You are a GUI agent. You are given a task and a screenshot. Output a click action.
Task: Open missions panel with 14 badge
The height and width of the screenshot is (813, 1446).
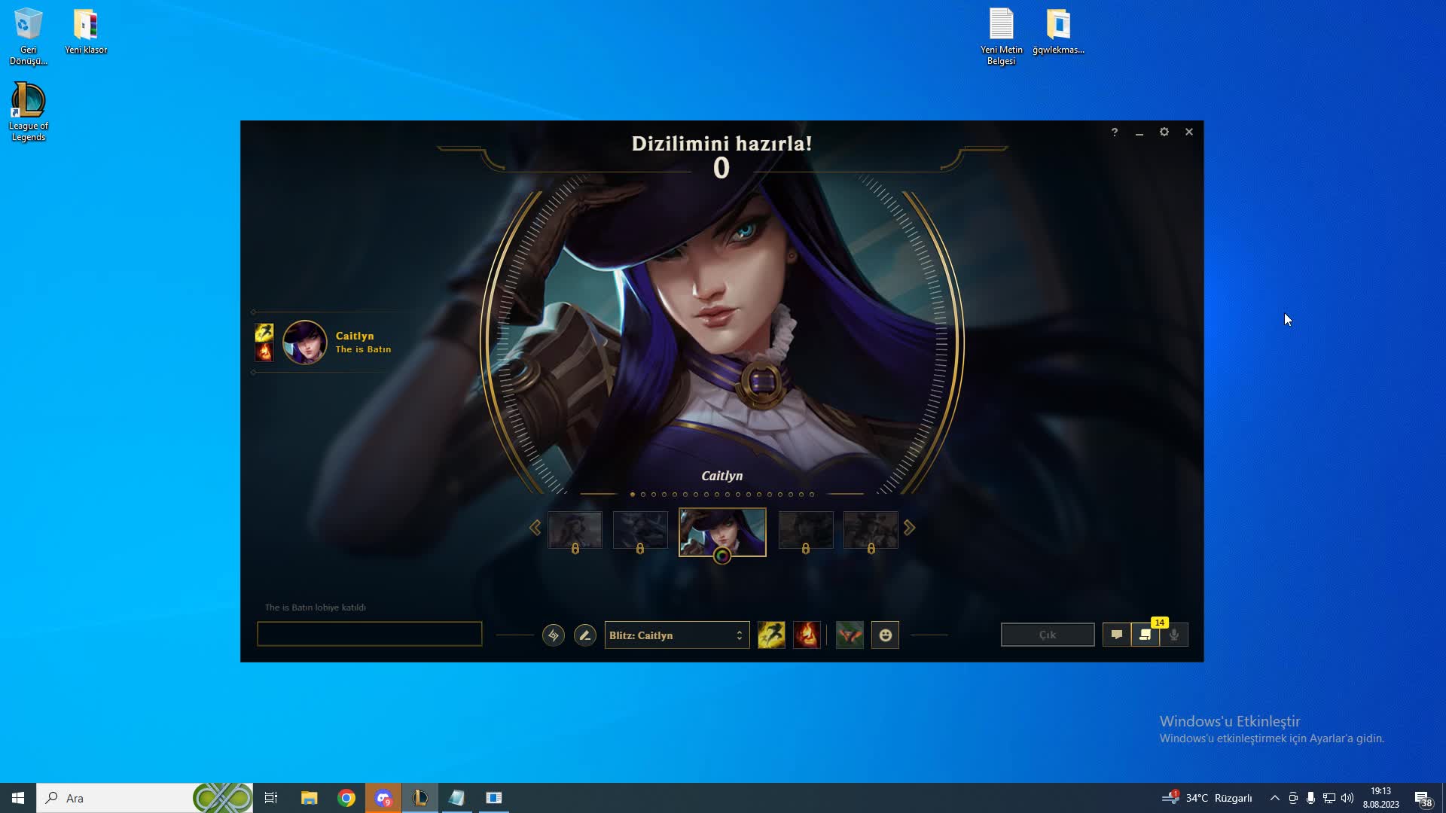coord(1146,635)
